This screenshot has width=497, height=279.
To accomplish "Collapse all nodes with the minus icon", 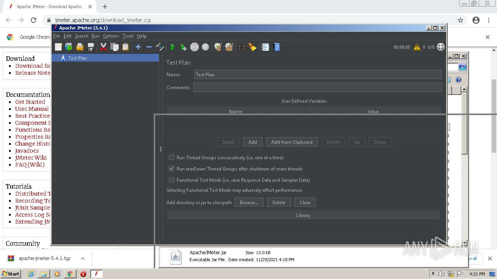I will [x=149, y=47].
